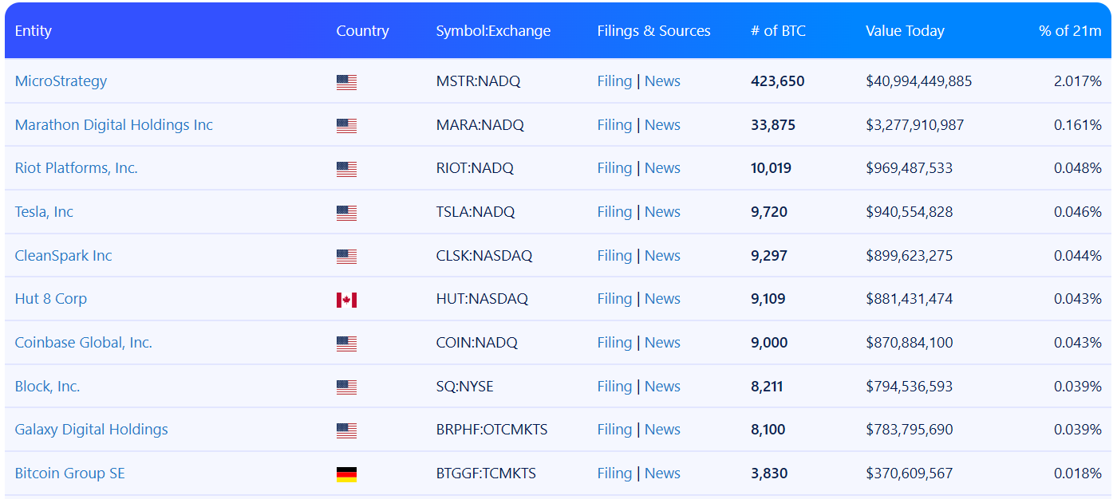Click the US flag for Galaxy Digital Holdings
1117x499 pixels.
tap(346, 430)
